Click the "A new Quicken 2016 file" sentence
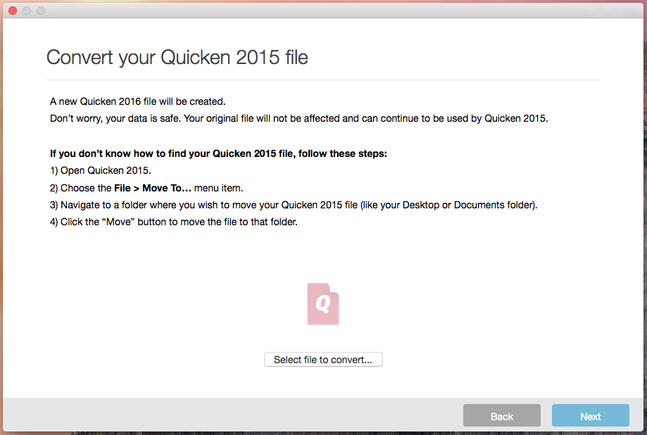The height and width of the screenshot is (435, 647). 137,101
